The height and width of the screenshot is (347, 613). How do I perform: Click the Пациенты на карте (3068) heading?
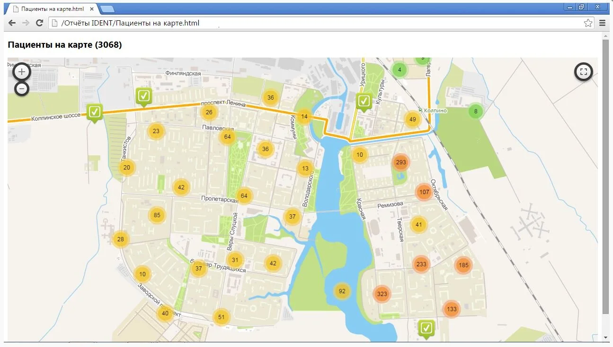[x=65, y=45]
